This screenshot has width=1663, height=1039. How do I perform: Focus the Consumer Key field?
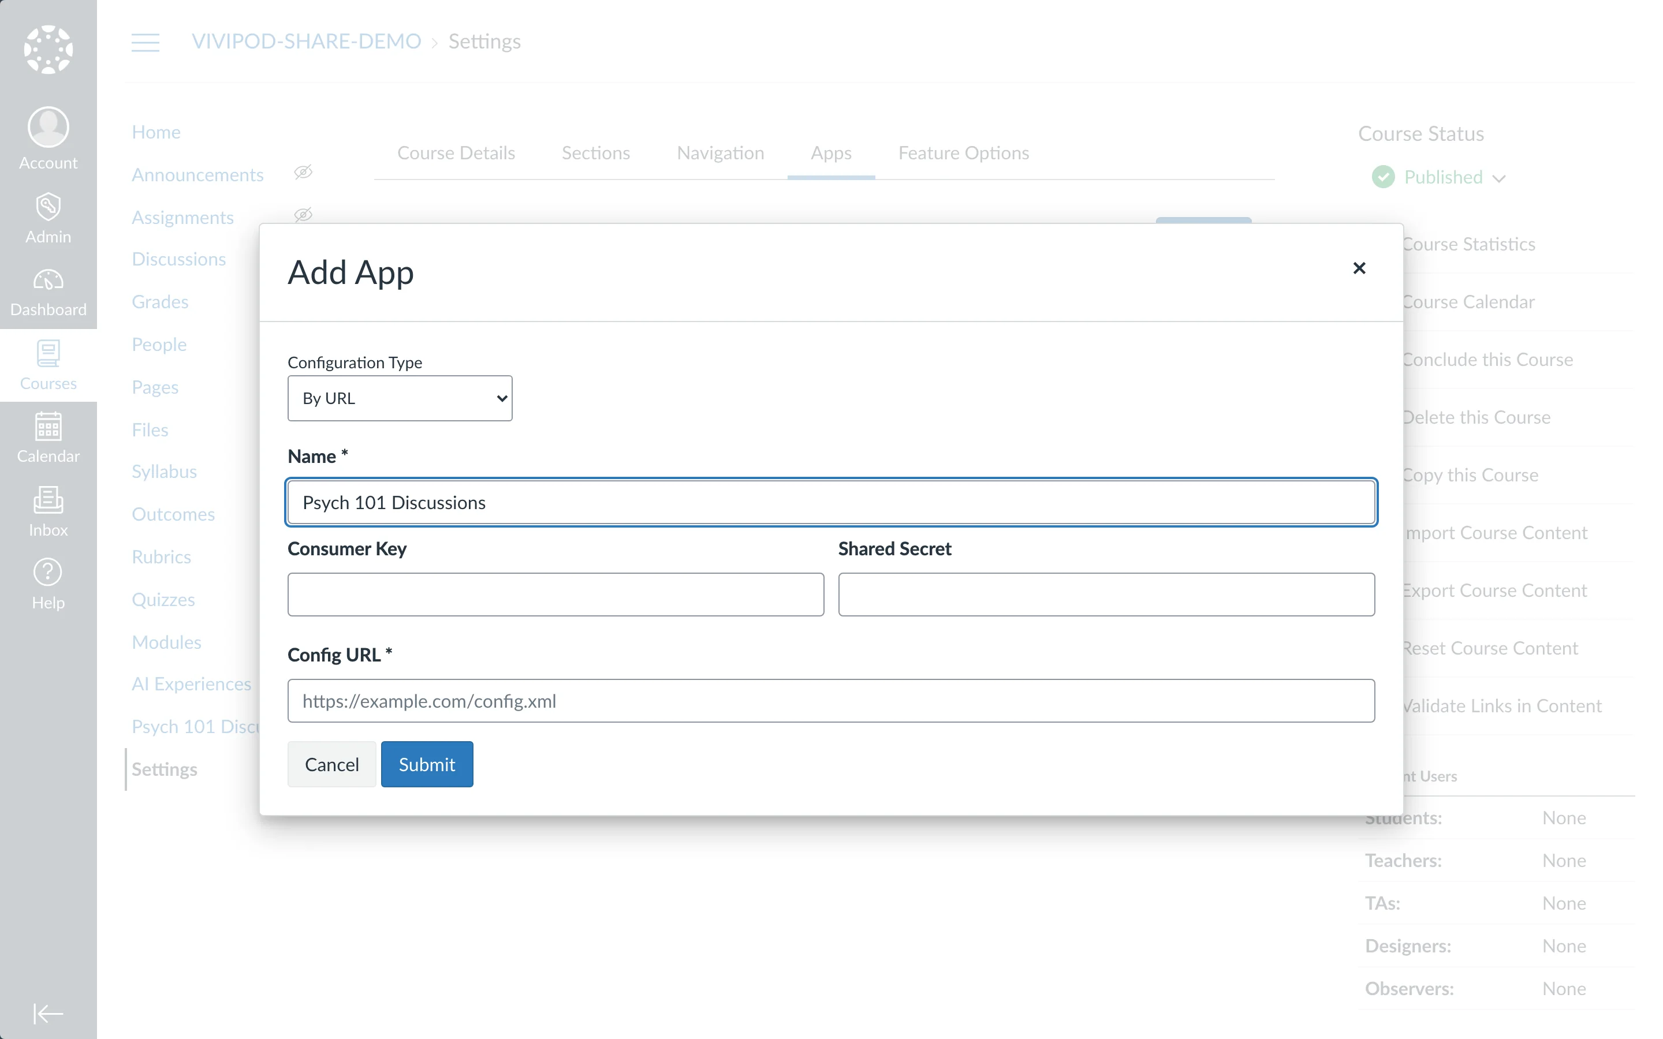click(x=555, y=595)
